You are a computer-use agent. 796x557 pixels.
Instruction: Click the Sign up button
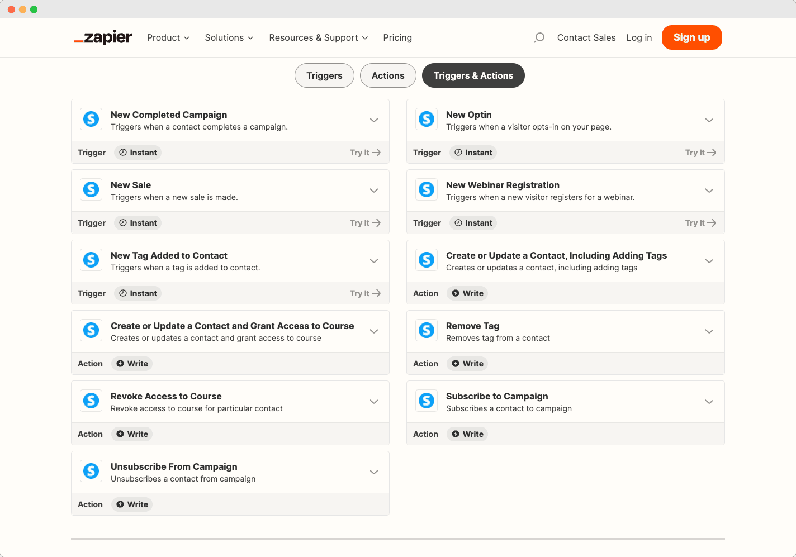(x=691, y=37)
